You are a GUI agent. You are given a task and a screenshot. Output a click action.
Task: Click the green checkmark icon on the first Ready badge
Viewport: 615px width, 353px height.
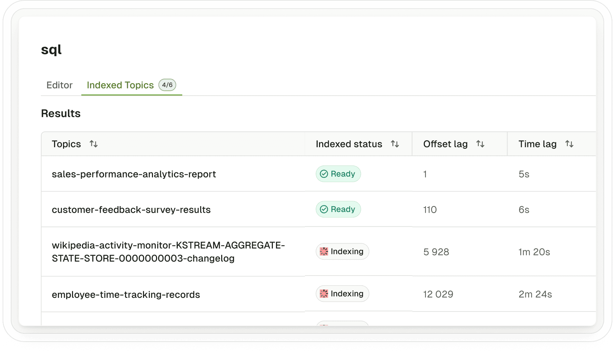[x=323, y=174]
